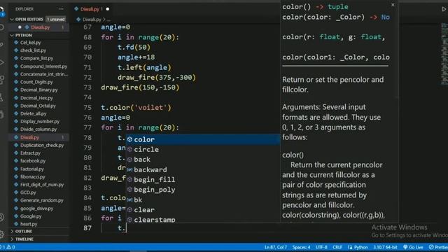
Task: Open errors and warnings status item
Action: pos(8,247)
